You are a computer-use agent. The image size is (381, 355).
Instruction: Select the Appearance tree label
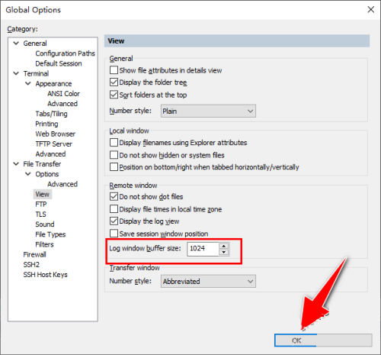[53, 83]
